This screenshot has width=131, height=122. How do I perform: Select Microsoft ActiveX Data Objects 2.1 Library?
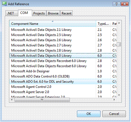point(63,30)
